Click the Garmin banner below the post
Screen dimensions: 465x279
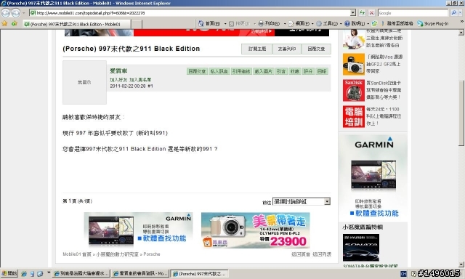click(139, 230)
